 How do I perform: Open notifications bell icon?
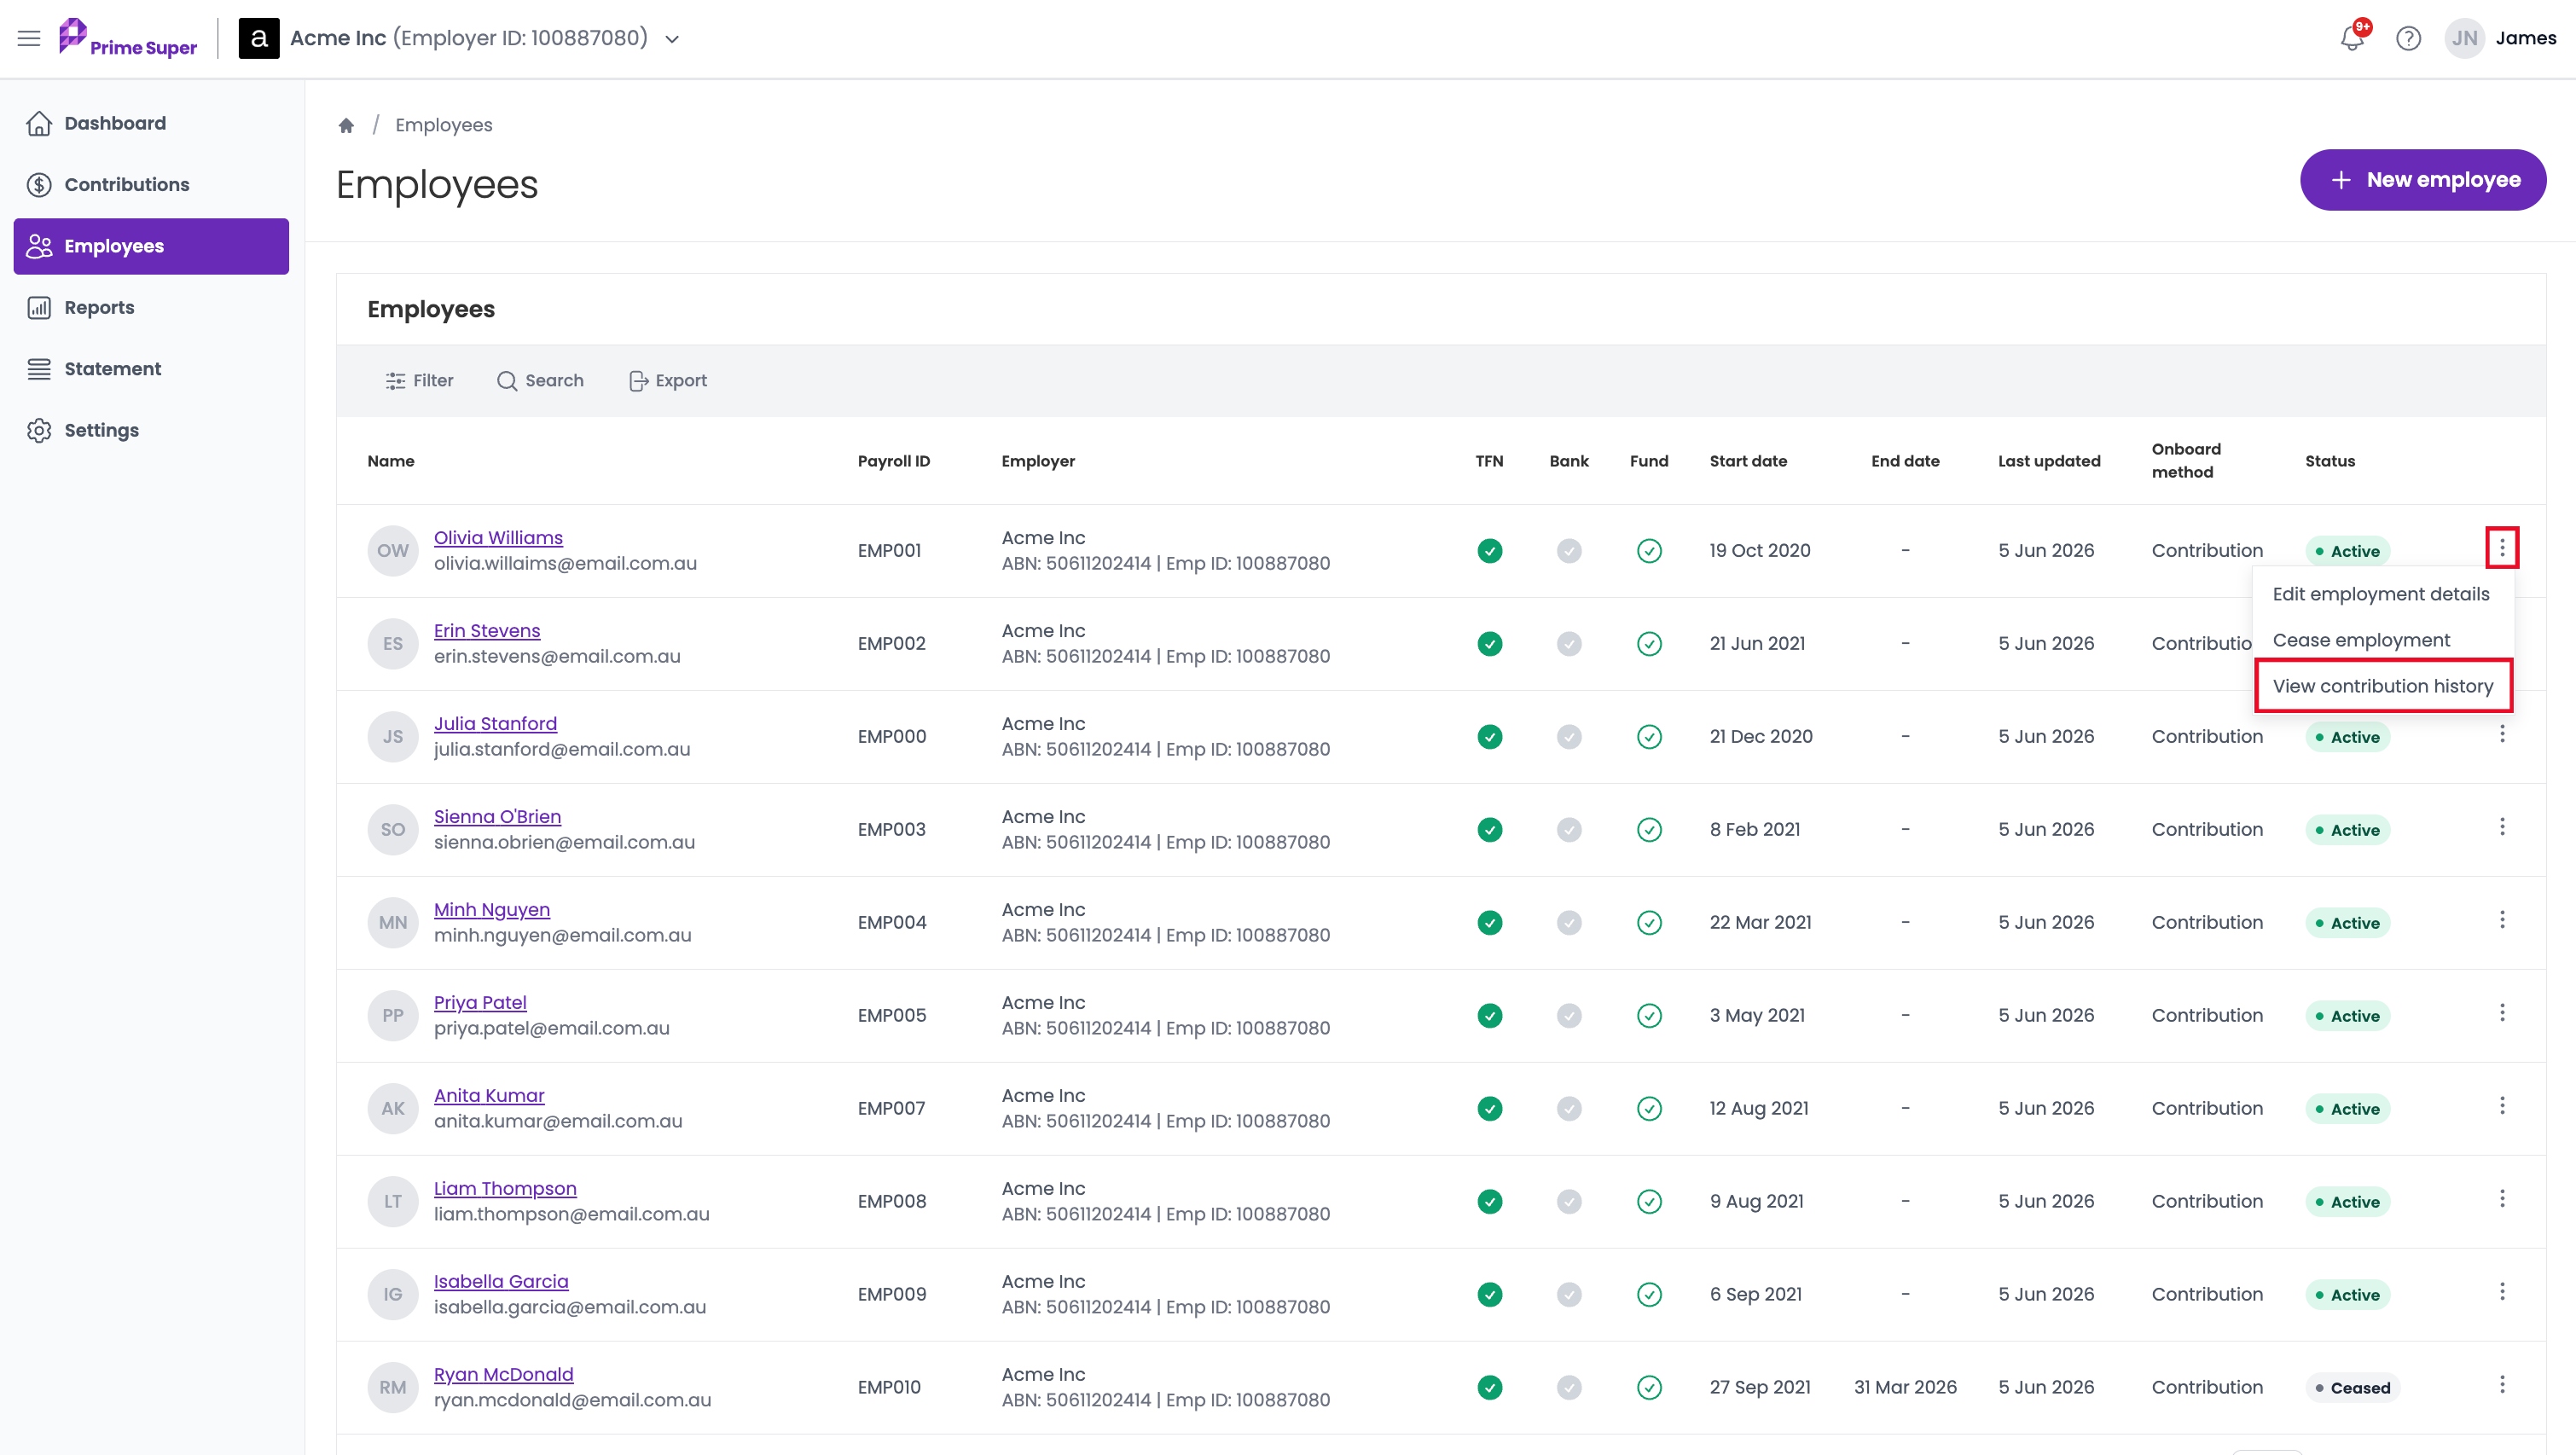pos(2352,38)
